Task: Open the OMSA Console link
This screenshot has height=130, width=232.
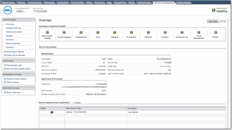Action: (13, 82)
